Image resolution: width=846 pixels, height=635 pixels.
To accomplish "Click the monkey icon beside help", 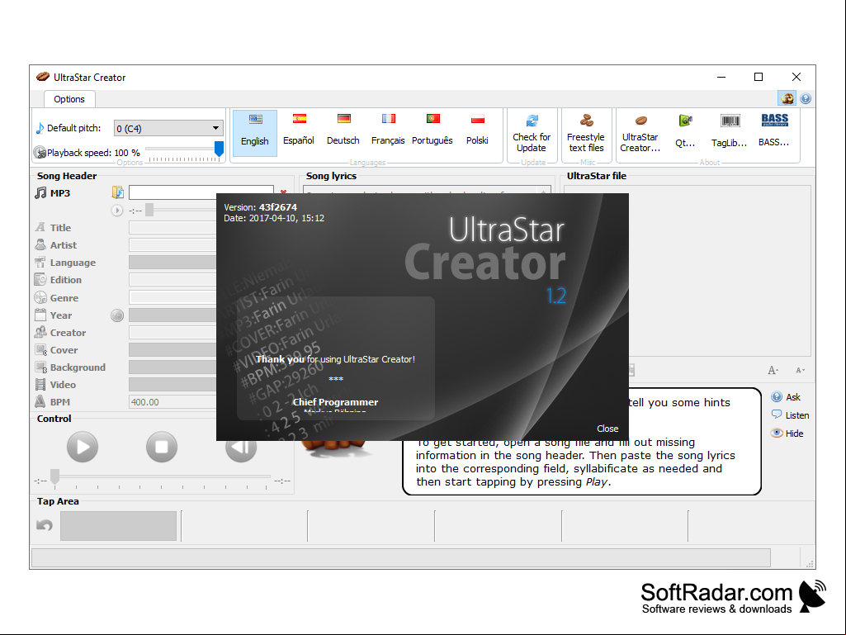I will tap(787, 98).
